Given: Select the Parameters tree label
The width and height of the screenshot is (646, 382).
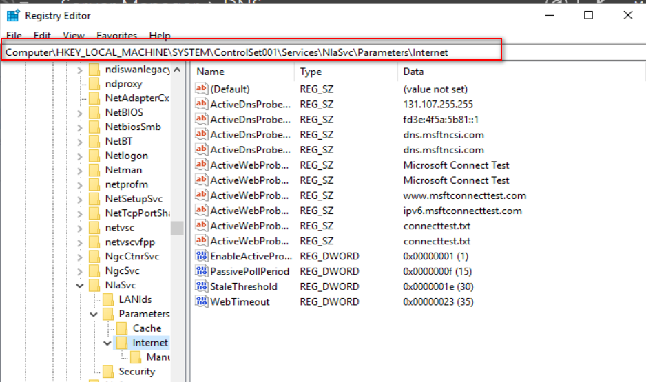Looking at the screenshot, I should point(144,314).
